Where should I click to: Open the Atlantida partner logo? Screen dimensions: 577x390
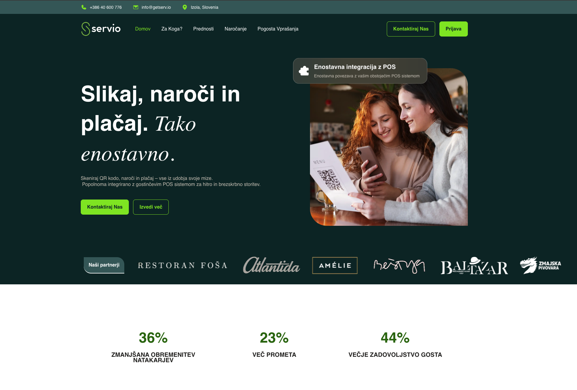271,265
